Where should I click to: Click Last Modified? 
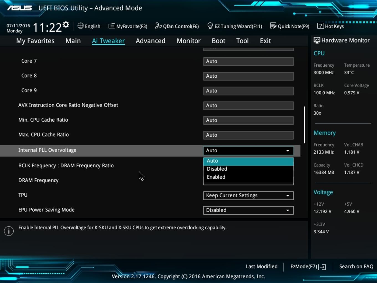pyautogui.click(x=262, y=267)
